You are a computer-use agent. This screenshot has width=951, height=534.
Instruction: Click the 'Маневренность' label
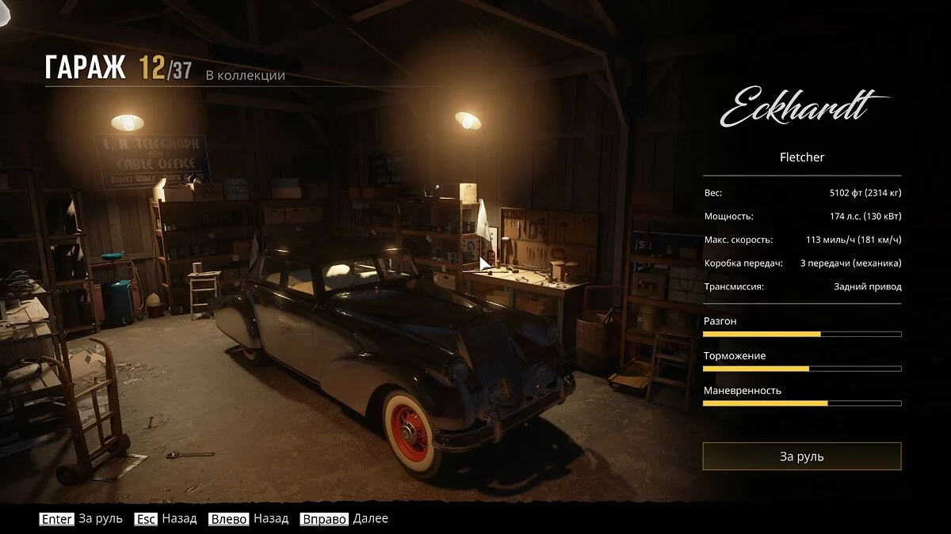743,391
